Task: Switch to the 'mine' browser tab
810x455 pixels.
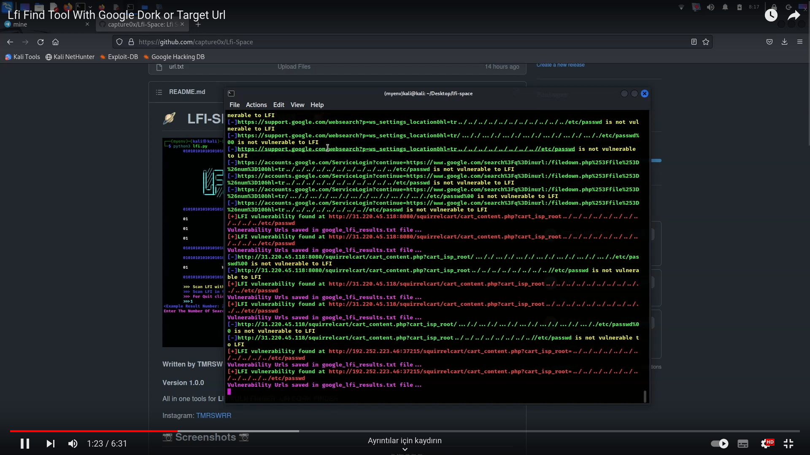Action: coord(46,24)
